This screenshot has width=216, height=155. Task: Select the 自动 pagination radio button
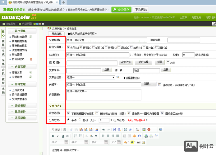[x=80, y=120]
